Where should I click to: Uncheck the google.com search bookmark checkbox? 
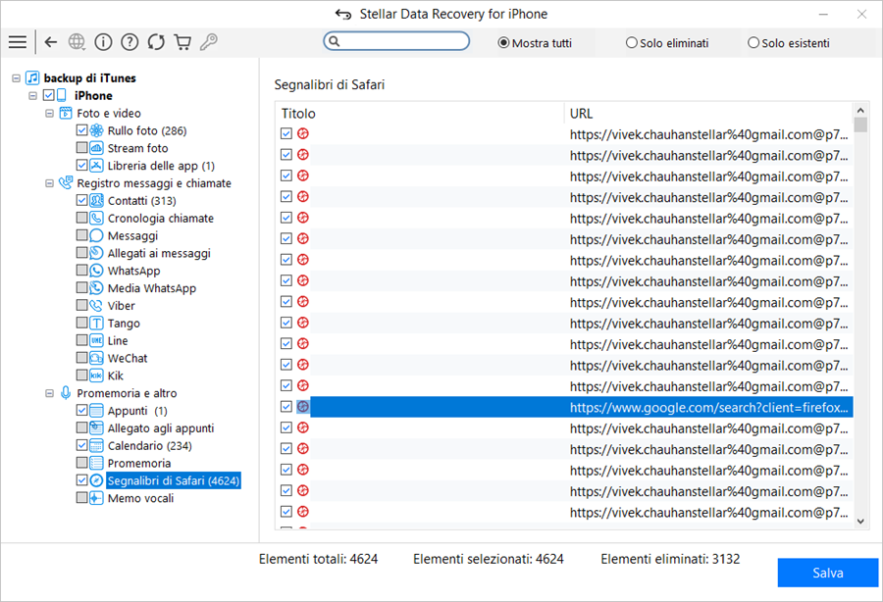[286, 406]
